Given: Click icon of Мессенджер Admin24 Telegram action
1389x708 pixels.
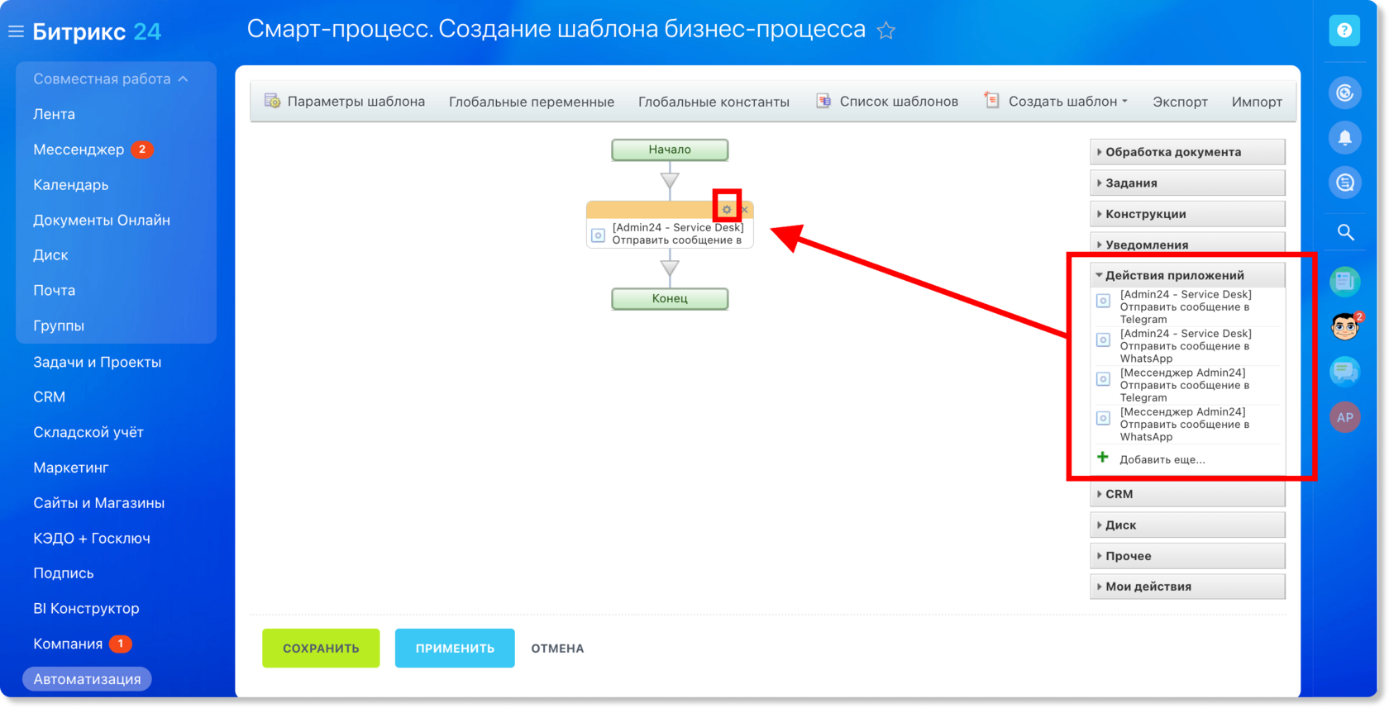Looking at the screenshot, I should click(x=1103, y=379).
